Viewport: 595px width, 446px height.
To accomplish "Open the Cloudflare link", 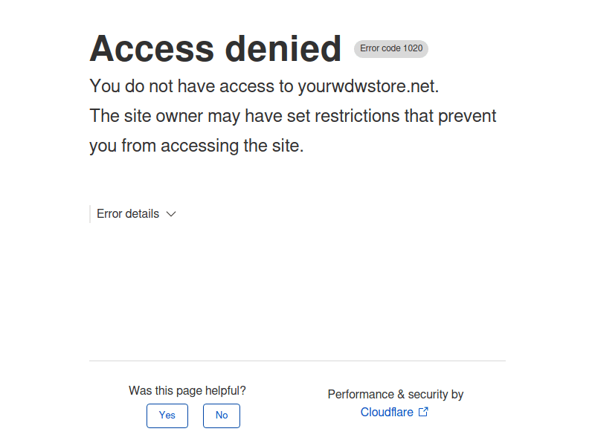I will (387, 412).
